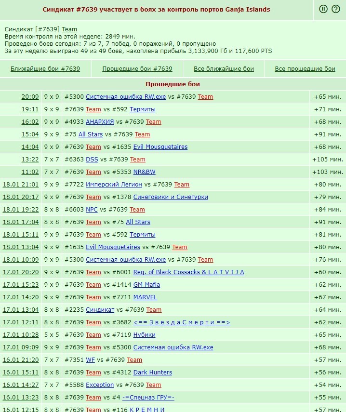The height and width of the screenshot is (412, 346).
Task: Open battle log 18.01 13:04
Action: [21, 247]
